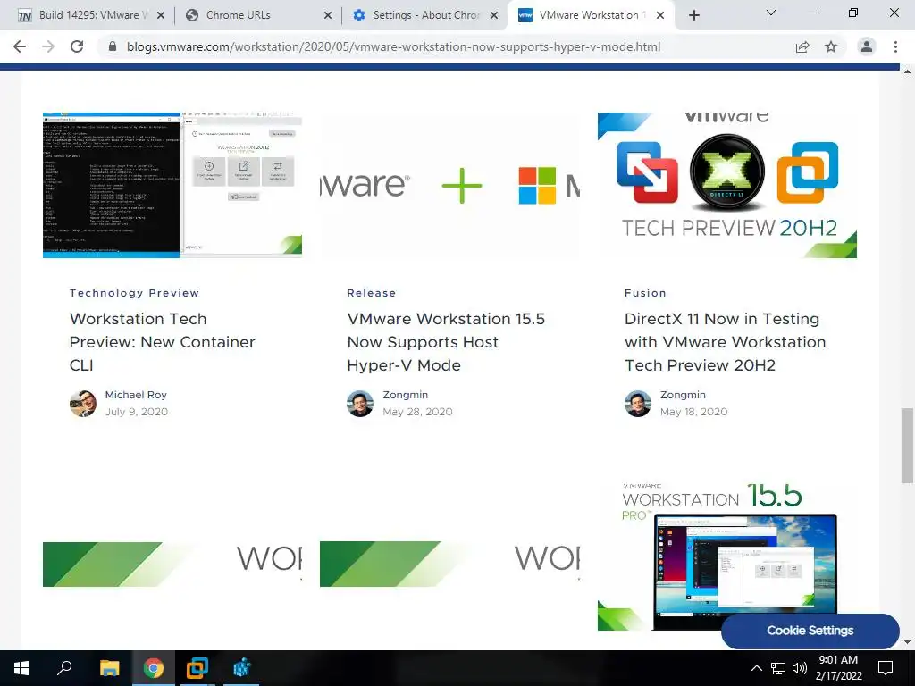Click Zongmin's avatar on May 28 post
Screen dimensions: 915x686
[360, 404]
